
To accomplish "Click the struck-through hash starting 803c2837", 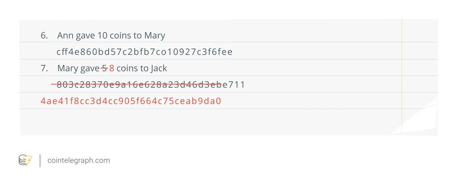I will pyautogui.click(x=139, y=84).
